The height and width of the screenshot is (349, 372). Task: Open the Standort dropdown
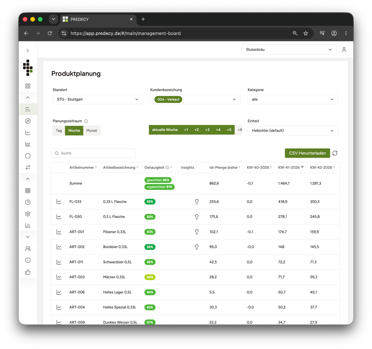(98, 100)
